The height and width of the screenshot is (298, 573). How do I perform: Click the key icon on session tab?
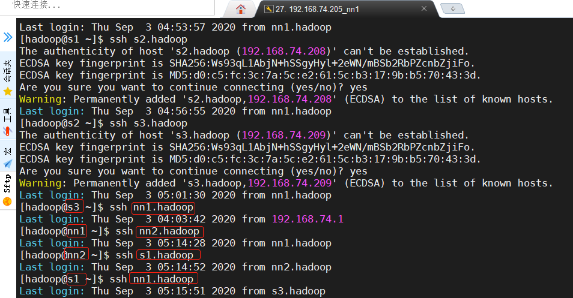[269, 9]
